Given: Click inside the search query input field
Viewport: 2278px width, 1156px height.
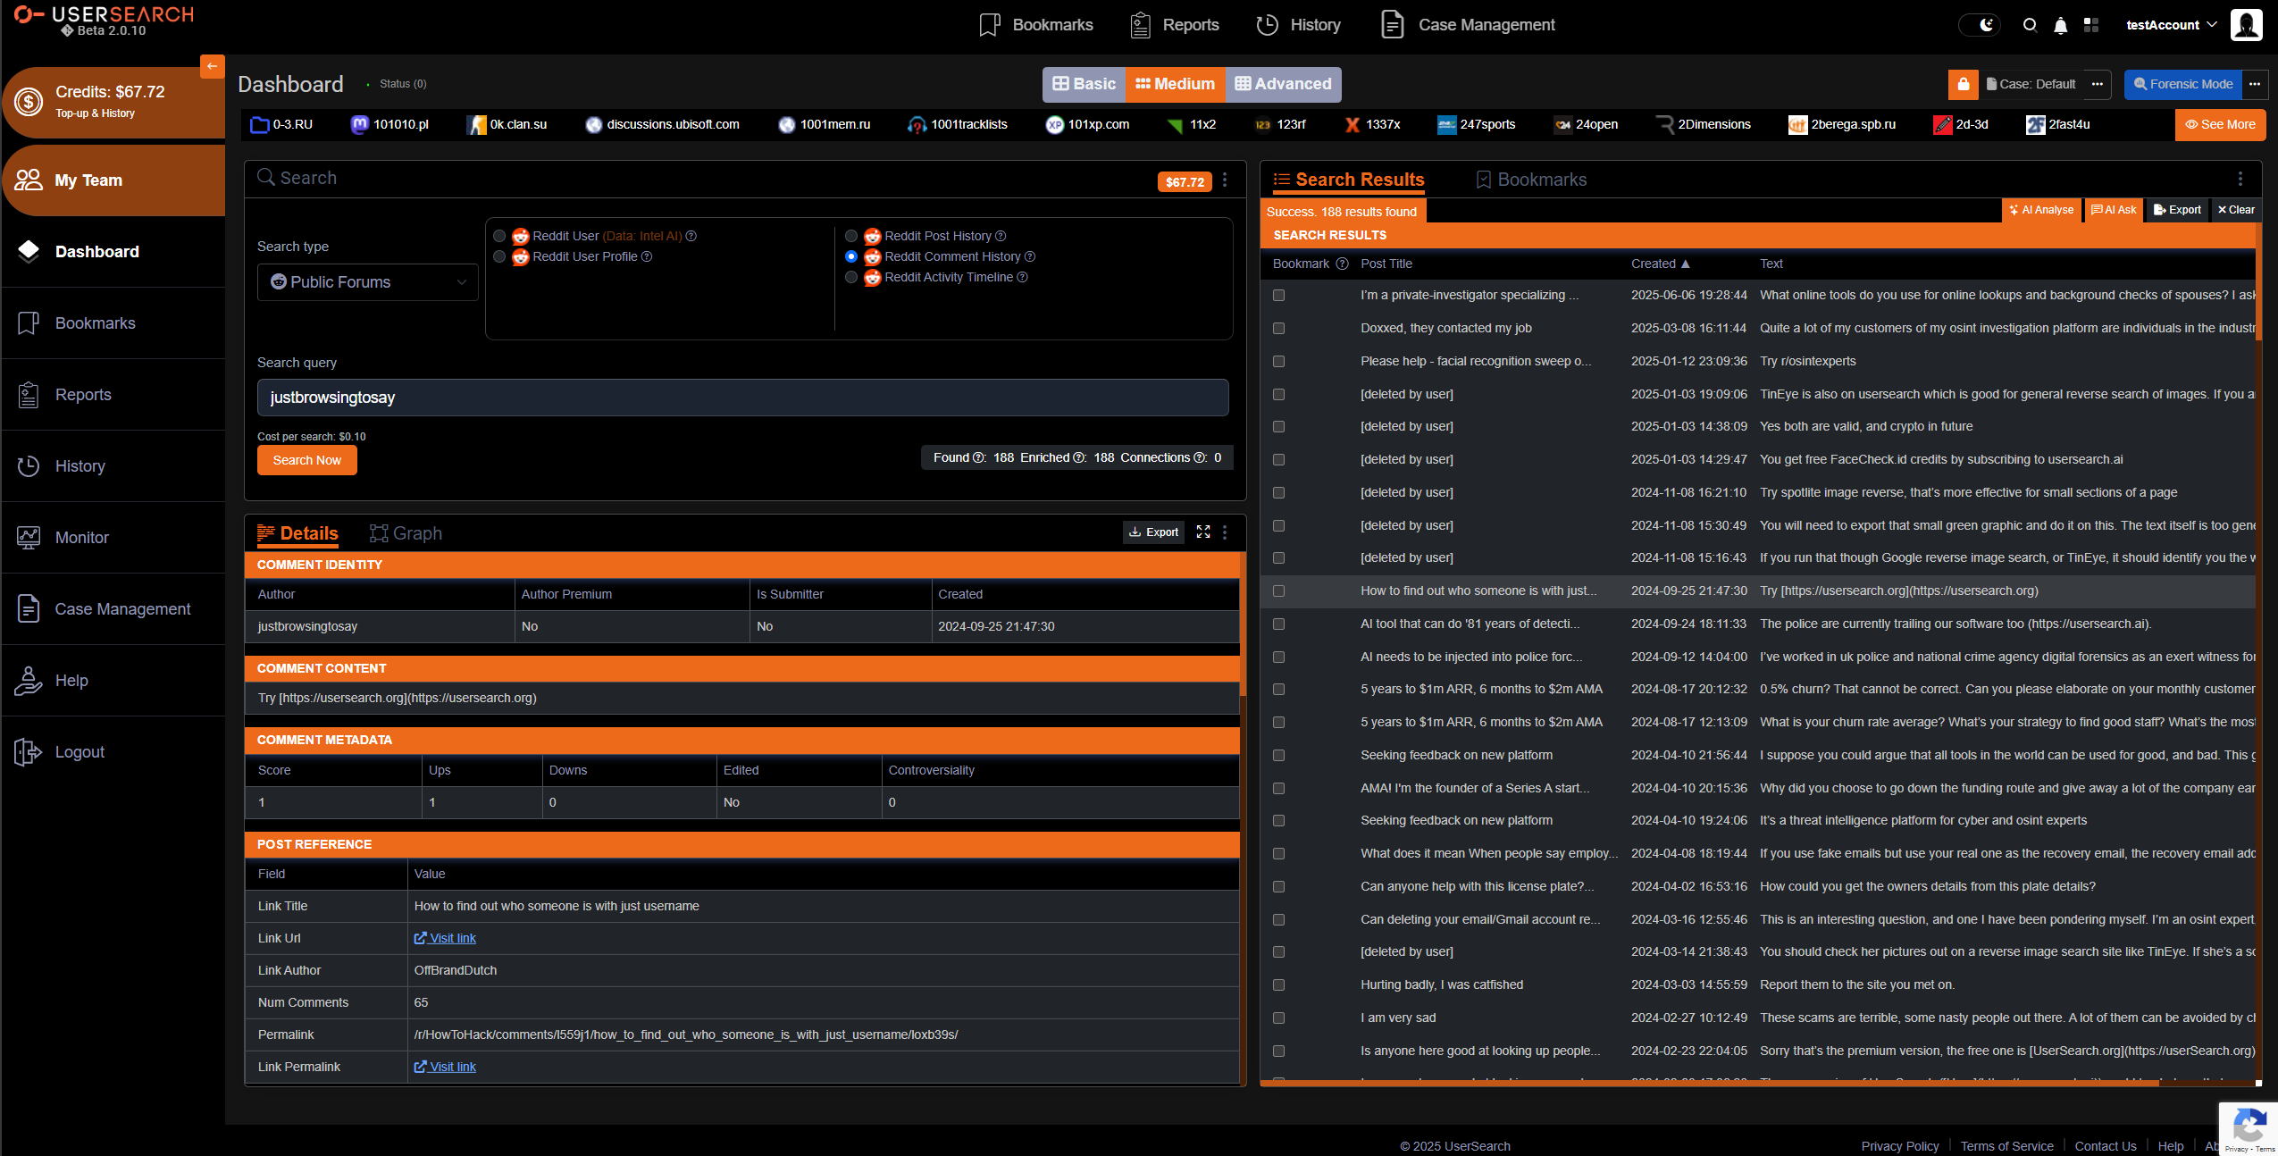Looking at the screenshot, I should click(x=741, y=397).
